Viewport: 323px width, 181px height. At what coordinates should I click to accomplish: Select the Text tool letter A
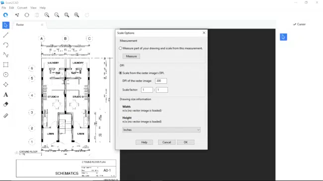tap(6, 95)
